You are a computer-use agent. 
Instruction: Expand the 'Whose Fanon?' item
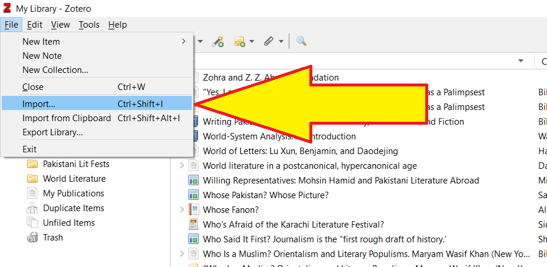(x=182, y=210)
